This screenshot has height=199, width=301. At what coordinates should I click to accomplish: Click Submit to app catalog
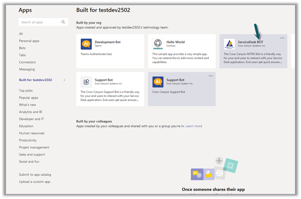35,175
